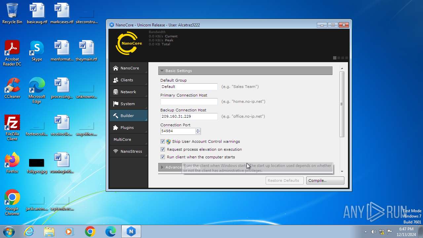The width and height of the screenshot is (423, 238).
Task: Decrease the Connection Port value
Action: point(198,133)
